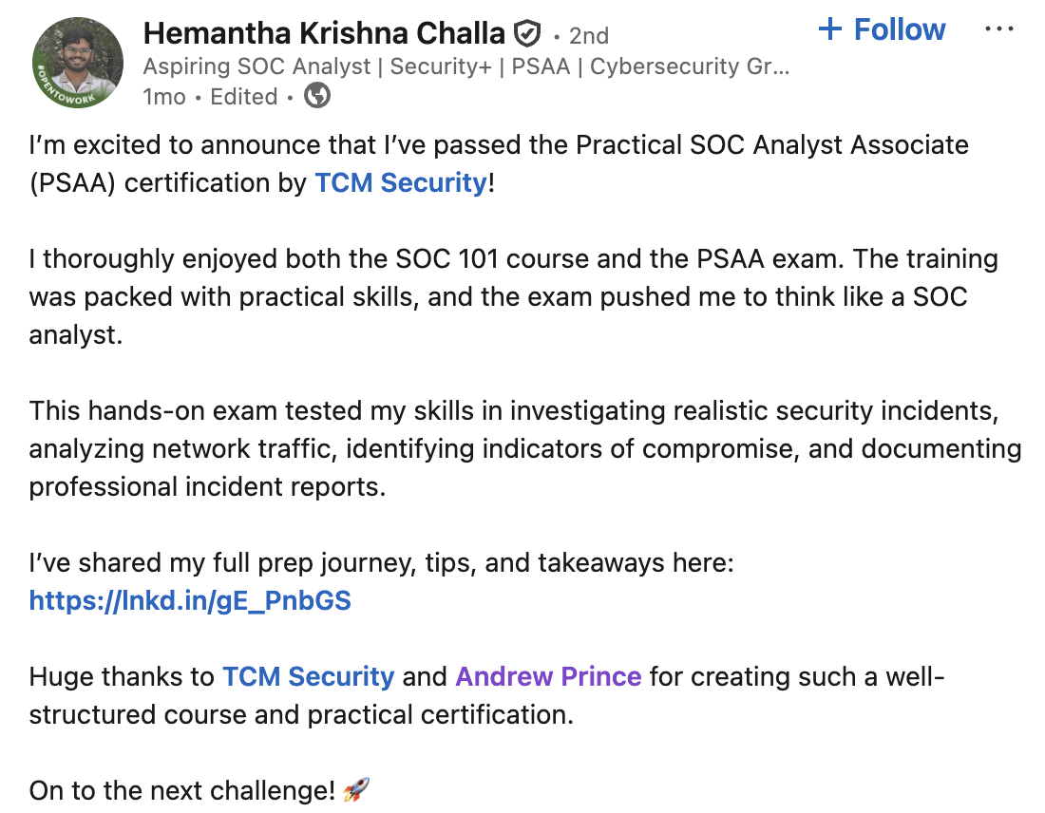Click the author name Hemantha Krishna Challa

click(x=324, y=34)
